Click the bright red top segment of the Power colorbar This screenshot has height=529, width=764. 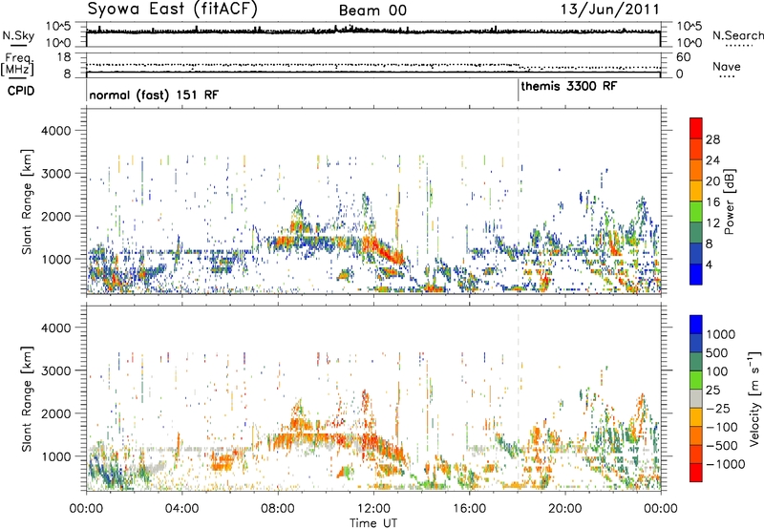(696, 128)
